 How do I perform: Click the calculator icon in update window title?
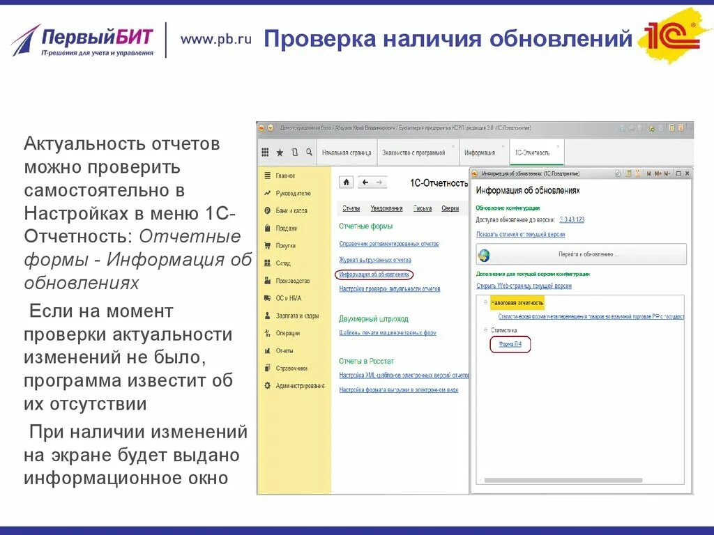pos(629,173)
